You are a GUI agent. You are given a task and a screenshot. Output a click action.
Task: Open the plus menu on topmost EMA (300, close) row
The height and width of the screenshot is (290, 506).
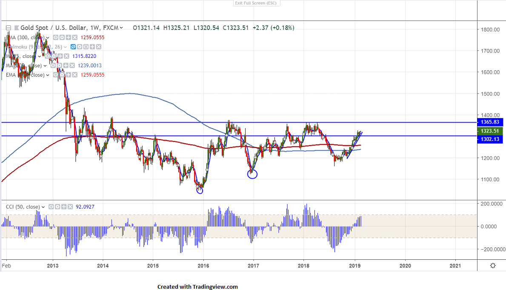point(69,37)
